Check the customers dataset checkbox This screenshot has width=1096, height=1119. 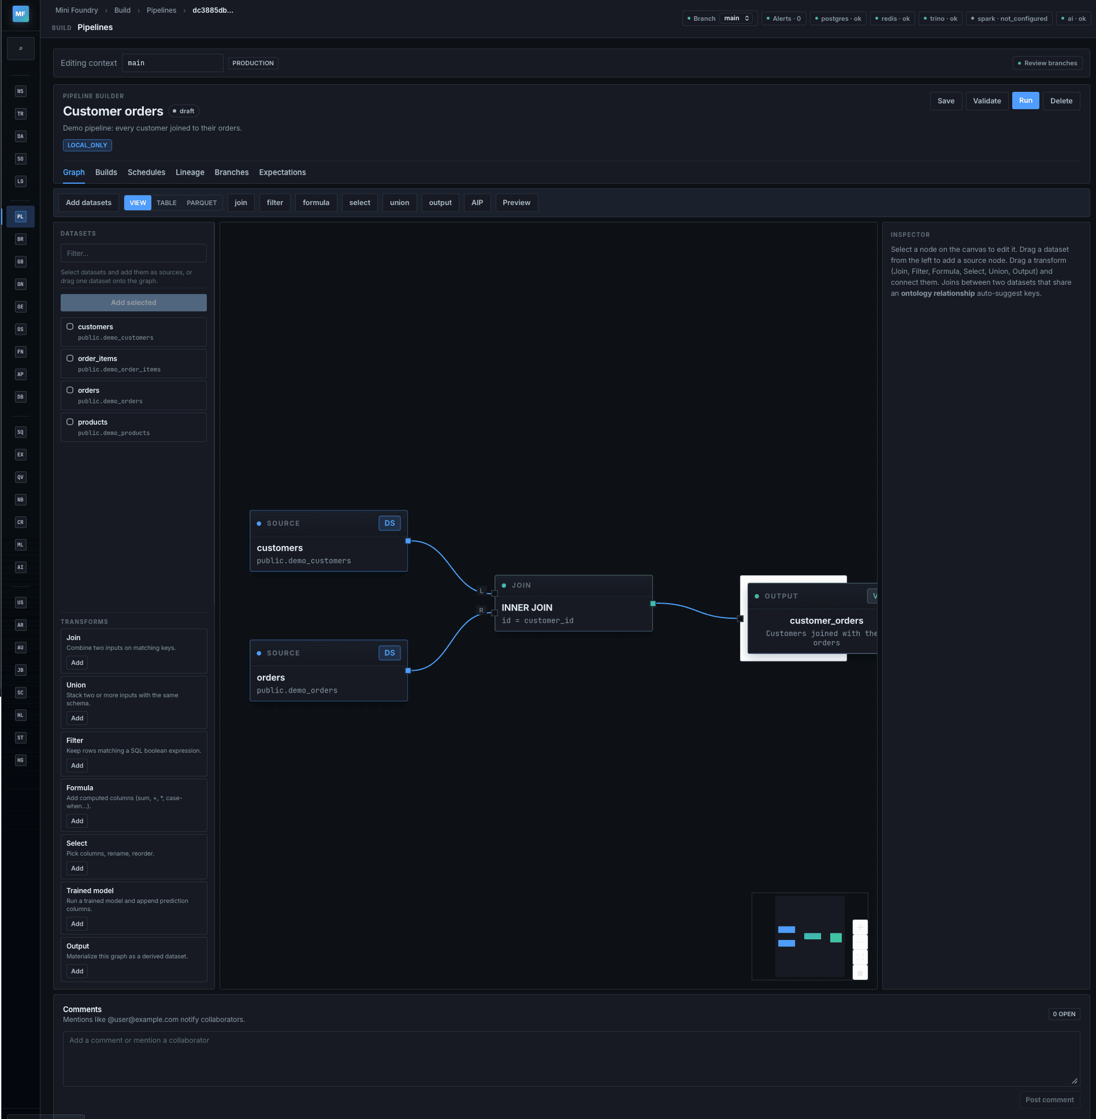click(x=70, y=326)
